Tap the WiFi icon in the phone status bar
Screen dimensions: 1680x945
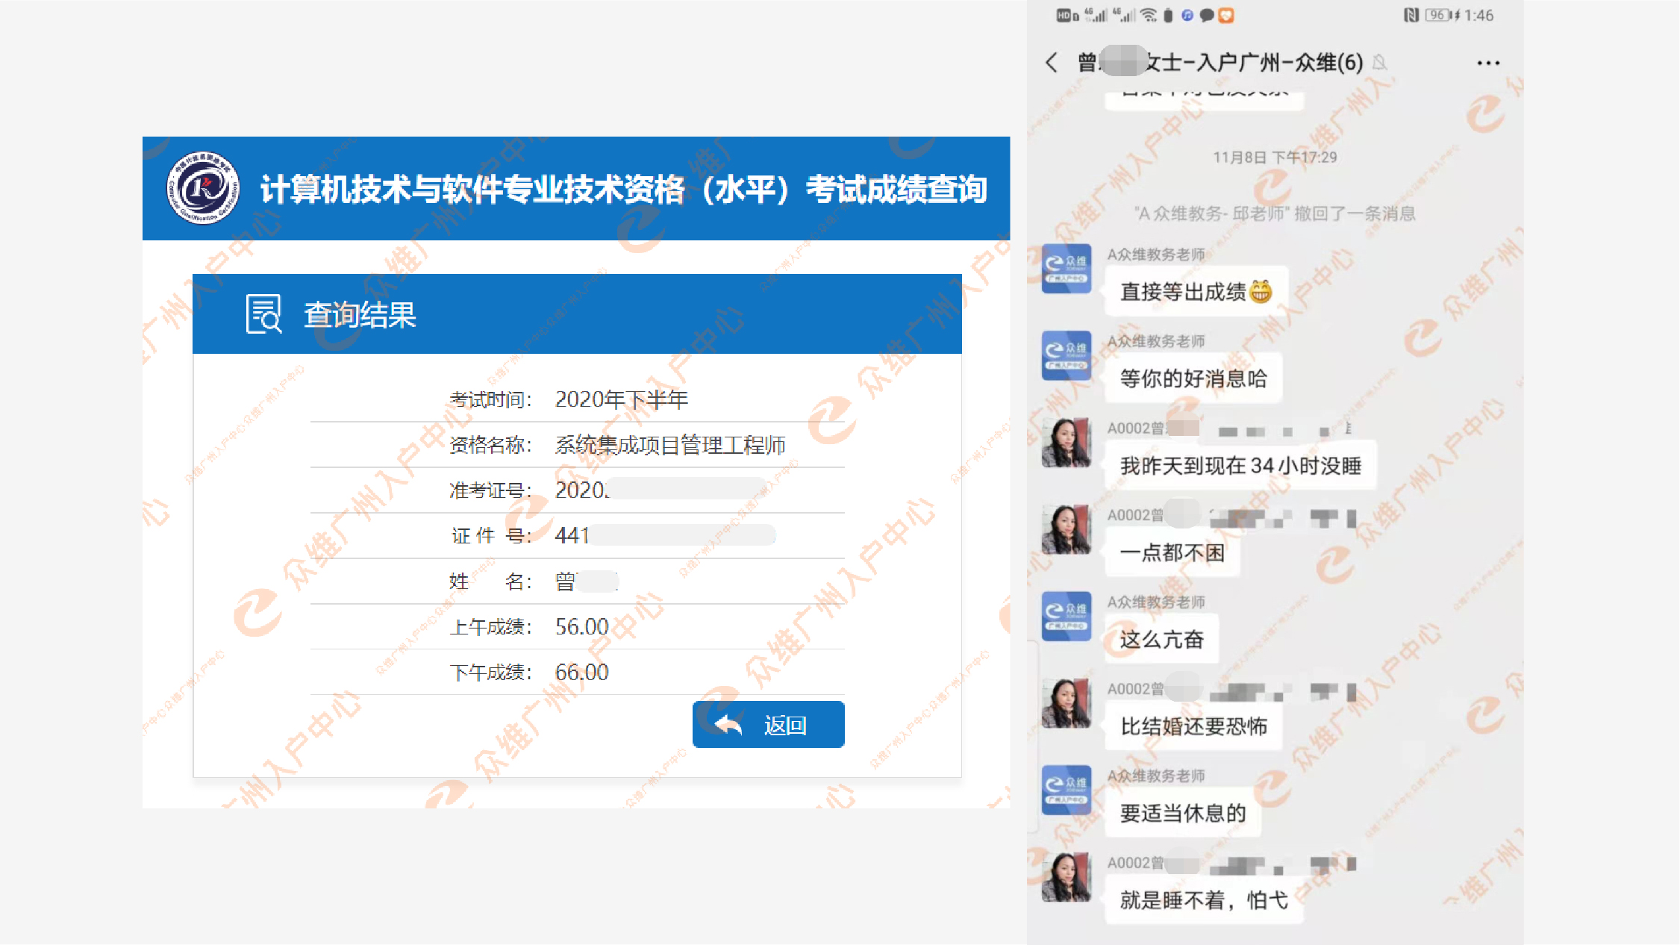[1149, 15]
